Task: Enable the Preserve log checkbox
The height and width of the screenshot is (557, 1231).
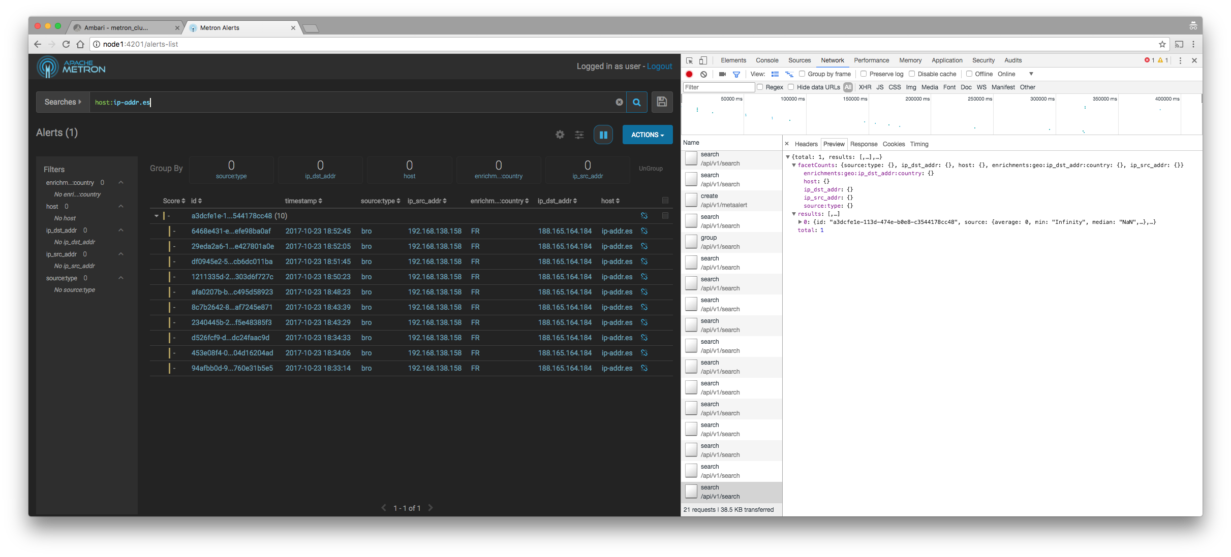Action: (864, 74)
